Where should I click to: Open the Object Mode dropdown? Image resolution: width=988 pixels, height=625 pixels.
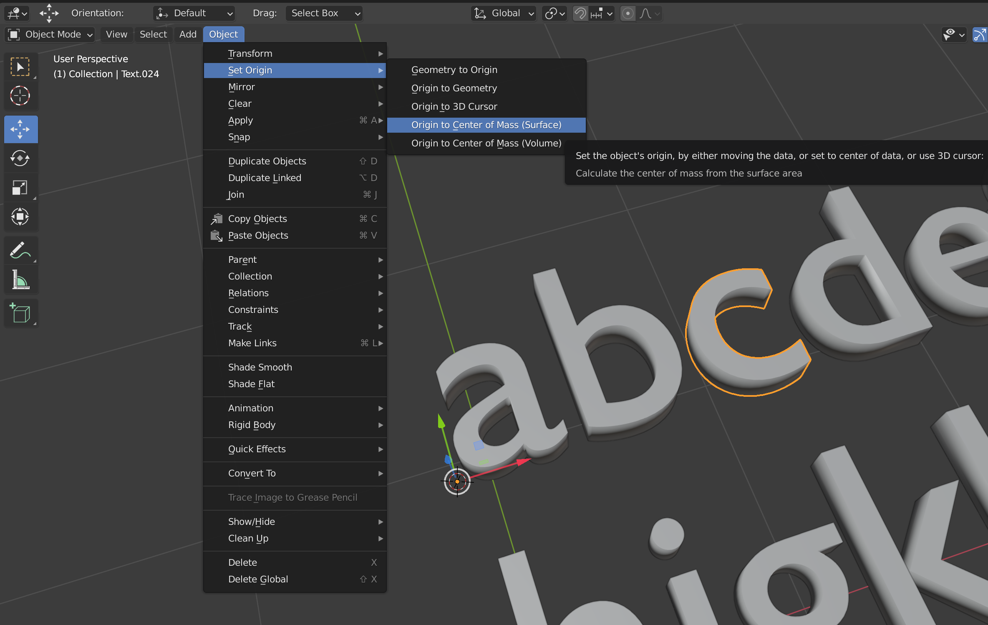(50, 34)
